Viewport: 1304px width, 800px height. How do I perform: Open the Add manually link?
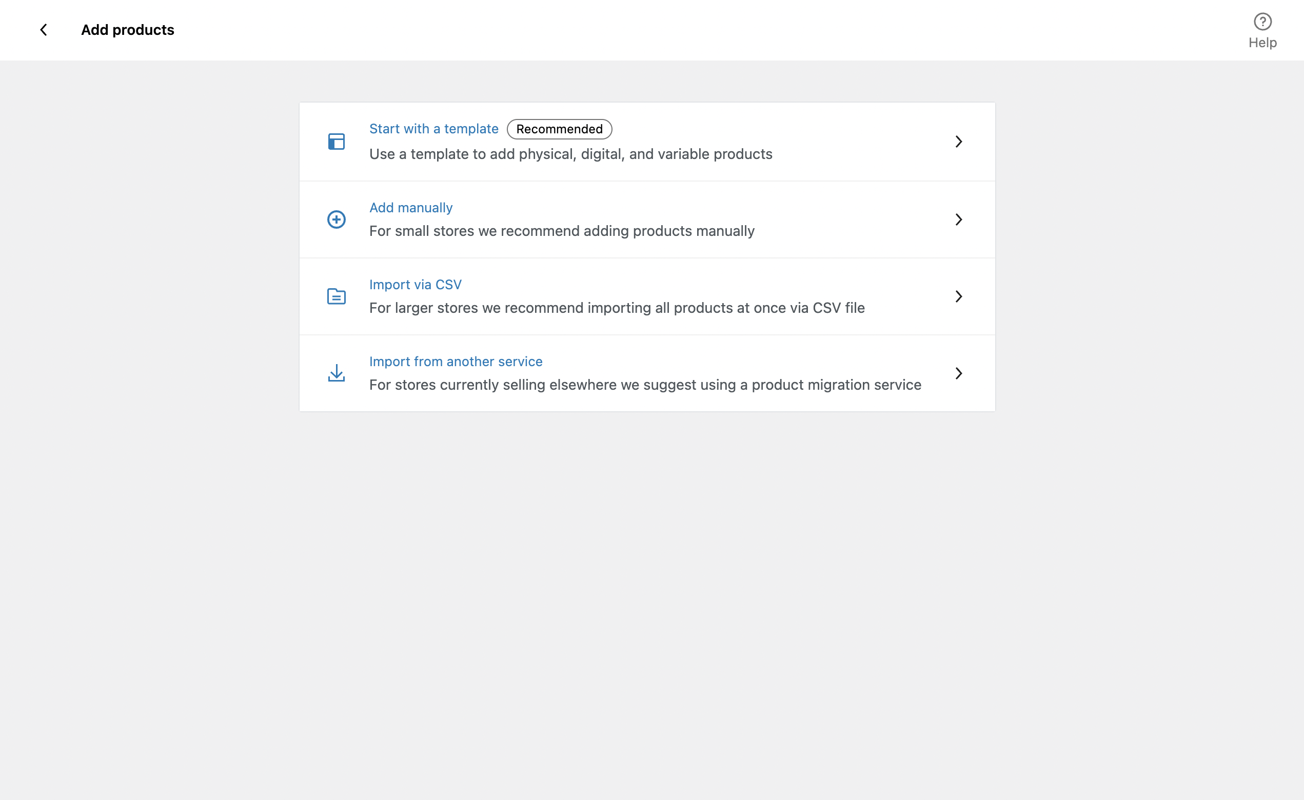(411, 208)
